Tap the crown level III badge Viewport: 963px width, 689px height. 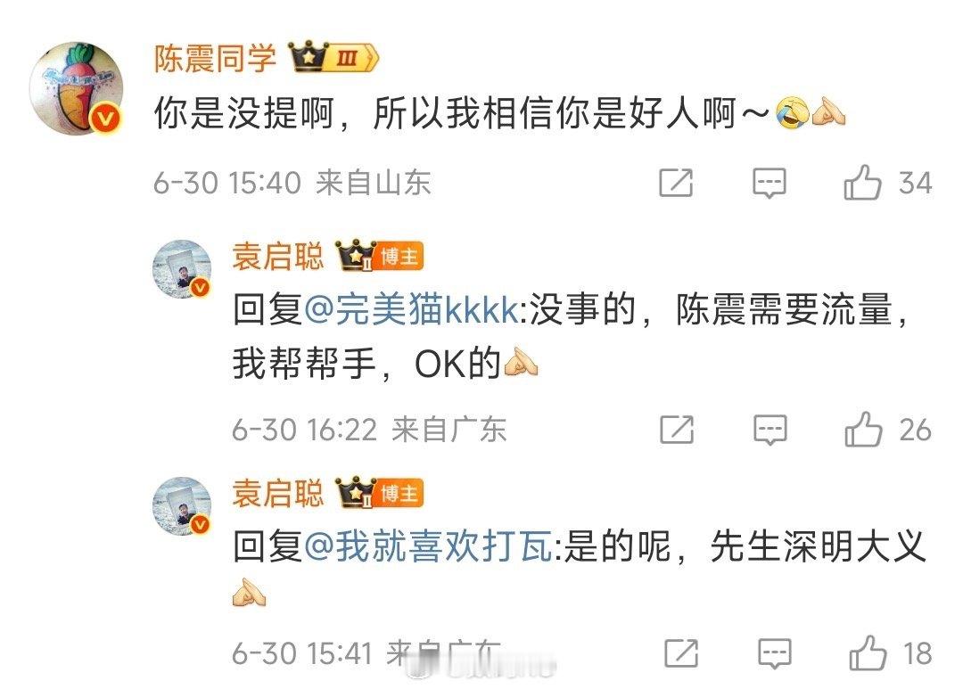coord(334,58)
